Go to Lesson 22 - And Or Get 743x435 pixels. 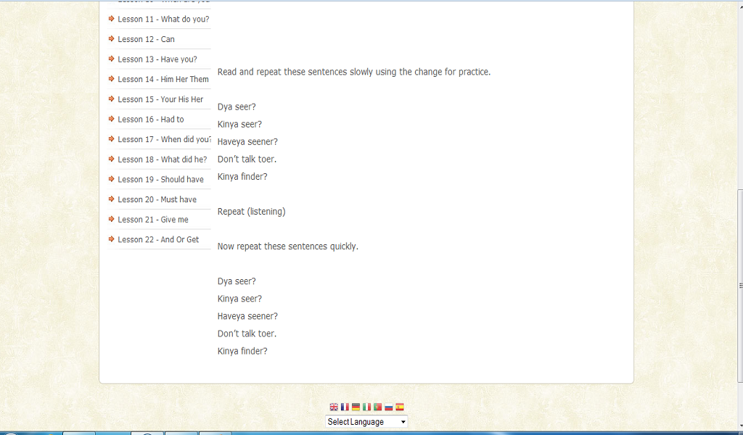tap(158, 239)
